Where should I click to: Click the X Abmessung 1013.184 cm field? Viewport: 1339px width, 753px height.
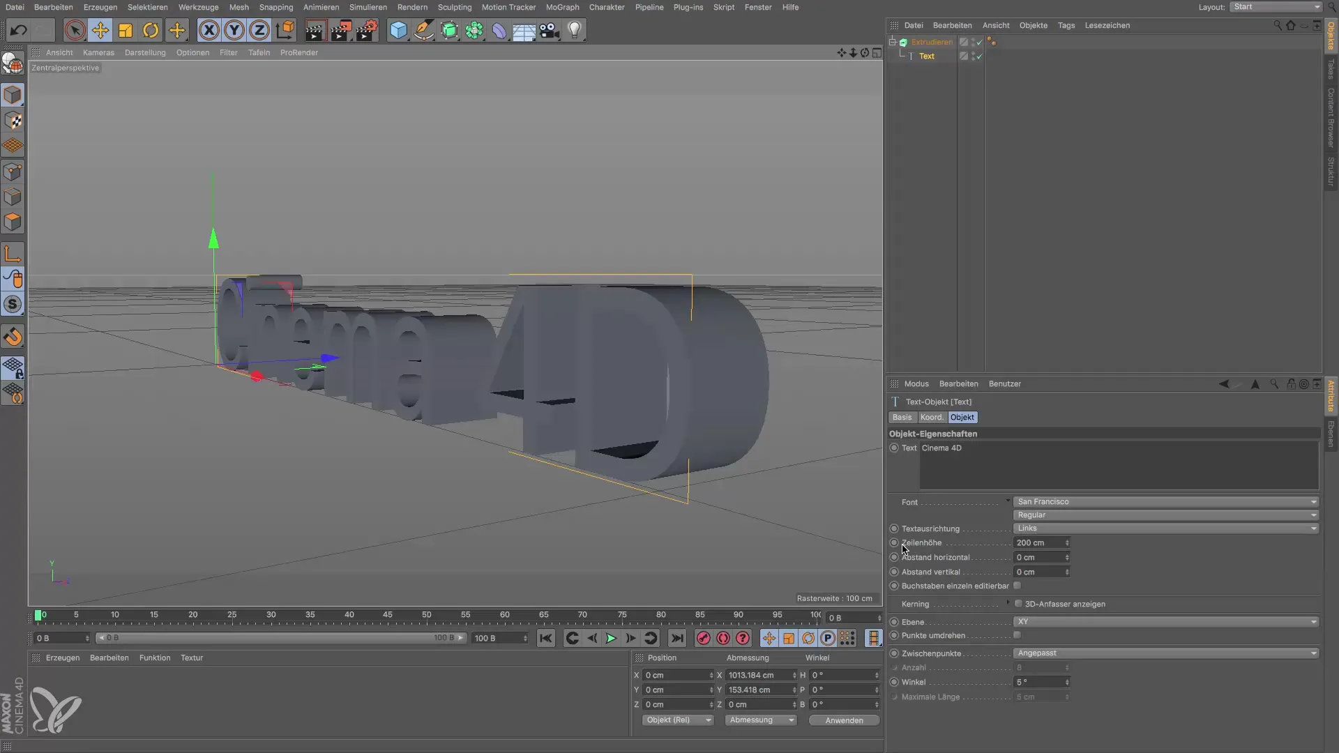pos(760,675)
